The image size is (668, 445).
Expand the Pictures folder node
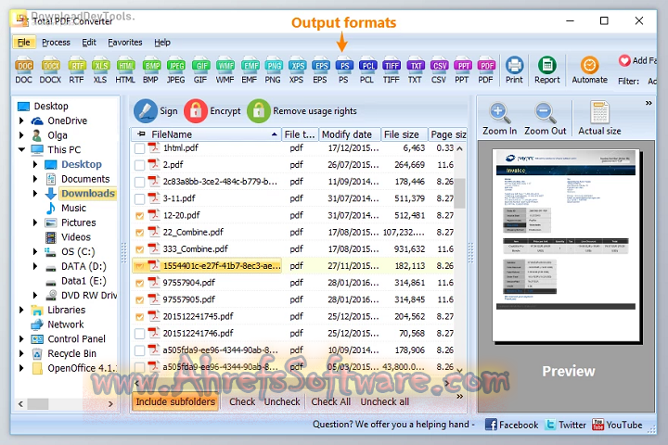35,222
